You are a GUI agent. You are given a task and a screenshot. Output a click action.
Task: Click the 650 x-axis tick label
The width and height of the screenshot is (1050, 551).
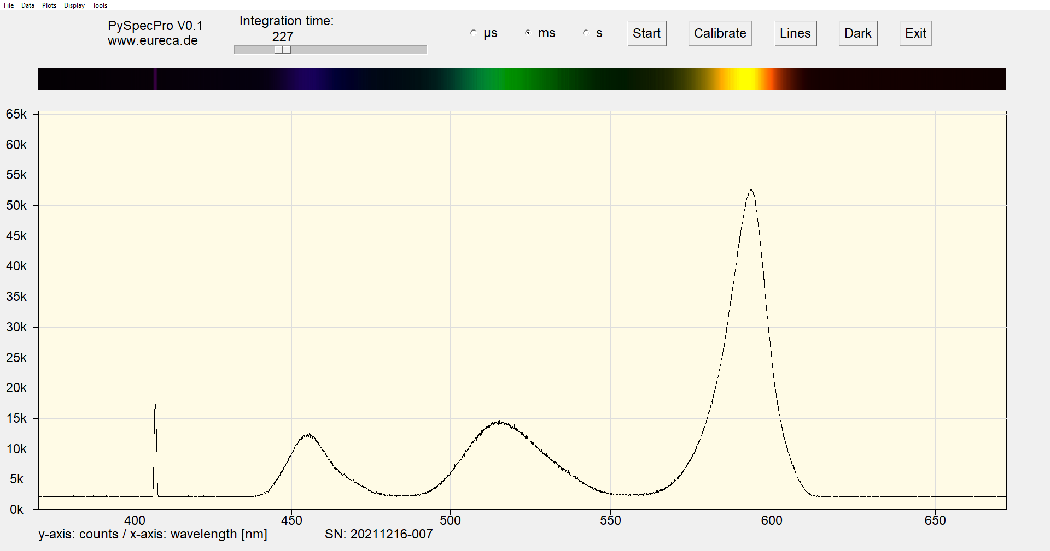click(935, 520)
